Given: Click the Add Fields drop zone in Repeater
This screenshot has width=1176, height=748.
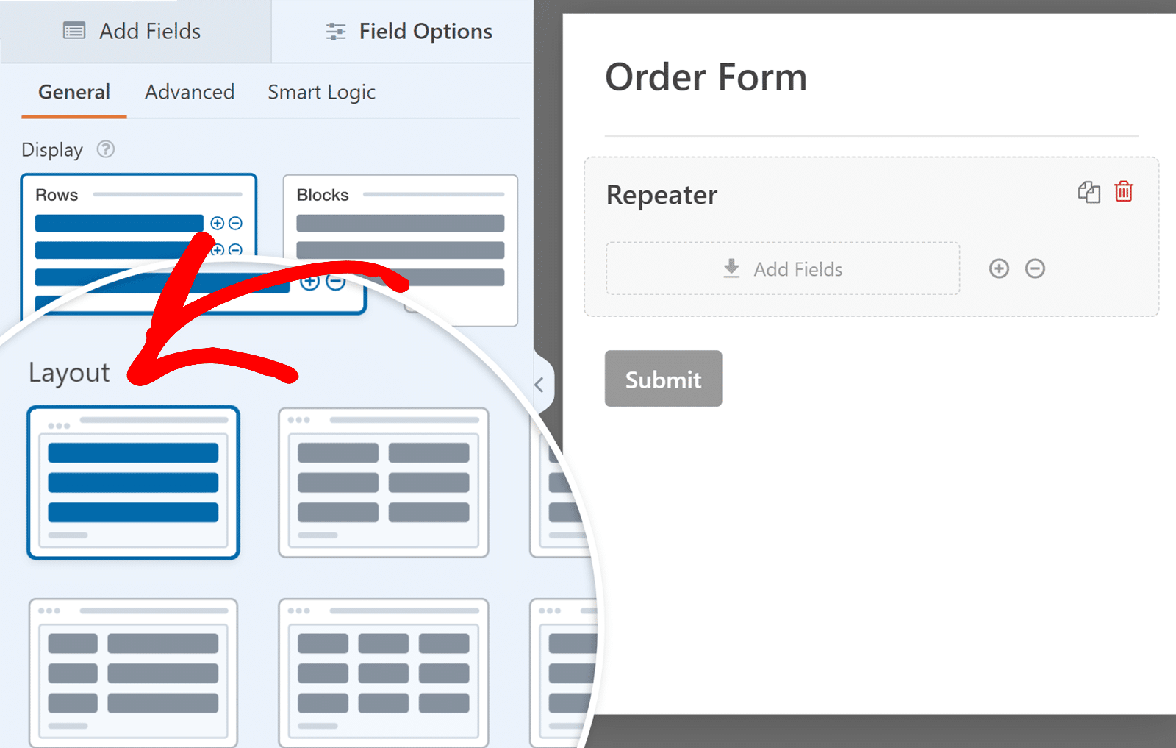Looking at the screenshot, I should click(x=783, y=268).
